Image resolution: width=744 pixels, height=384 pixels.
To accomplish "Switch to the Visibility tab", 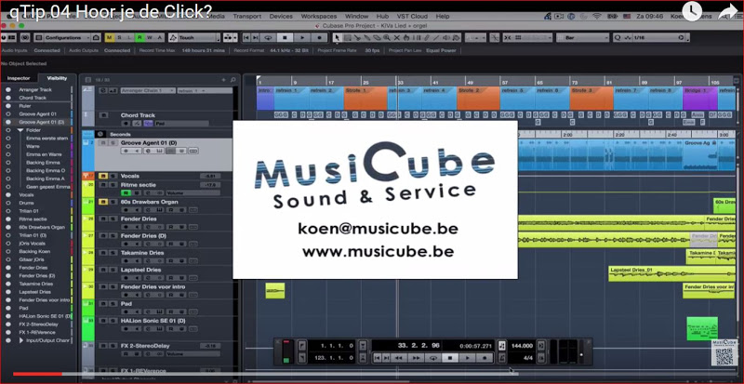I will [x=57, y=78].
